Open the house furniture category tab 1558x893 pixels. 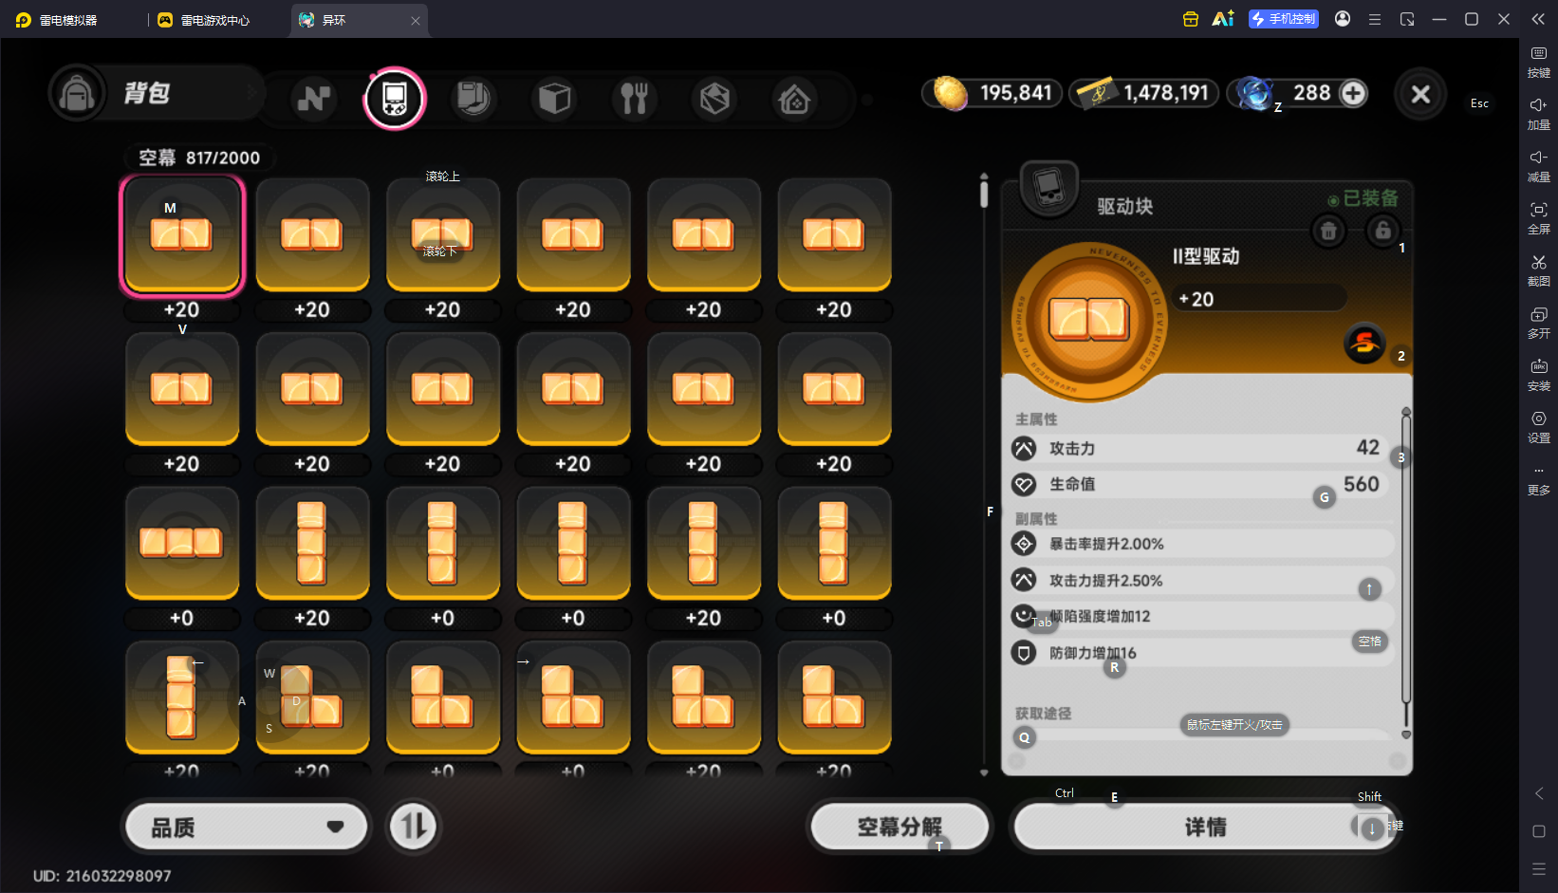point(794,98)
